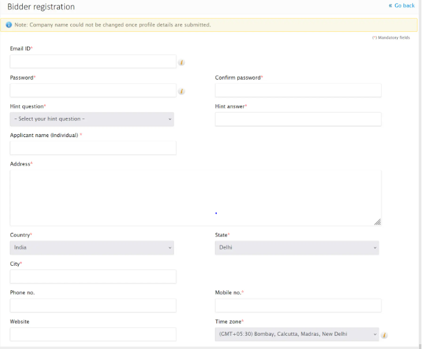Focus the Phone no. input field

tap(93, 305)
